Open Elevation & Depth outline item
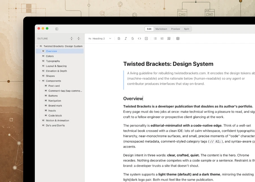 pyautogui.click(x=60, y=71)
